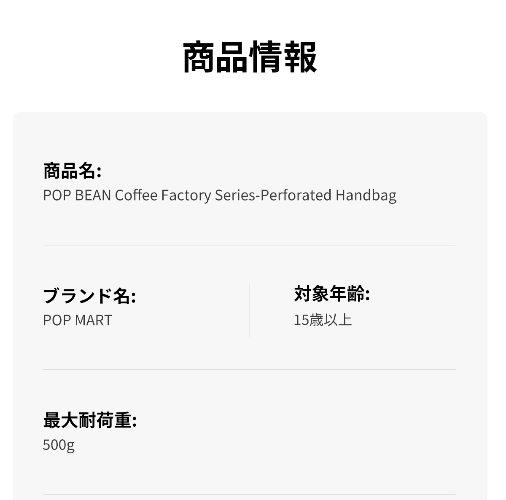
Task: Click the divider line below product name
Action: pyautogui.click(x=250, y=245)
